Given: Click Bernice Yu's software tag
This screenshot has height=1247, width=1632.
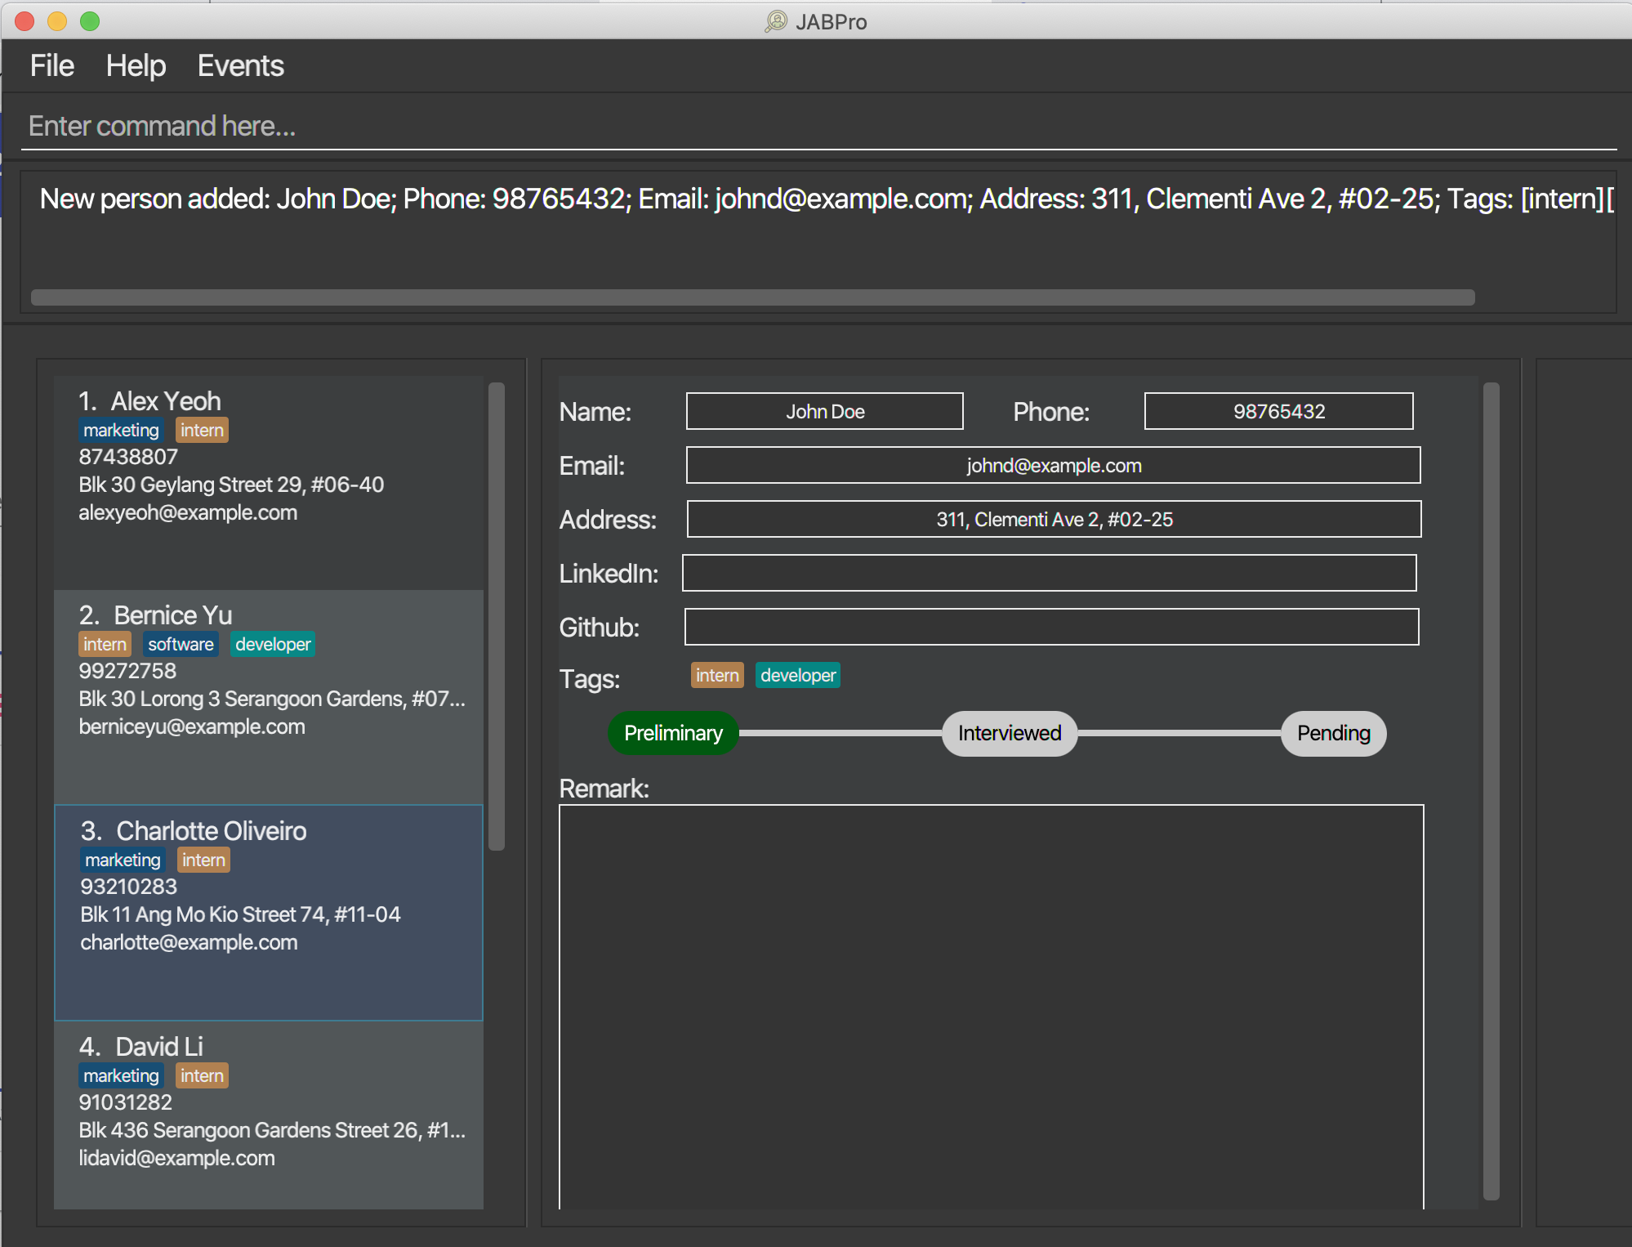Looking at the screenshot, I should 181,644.
